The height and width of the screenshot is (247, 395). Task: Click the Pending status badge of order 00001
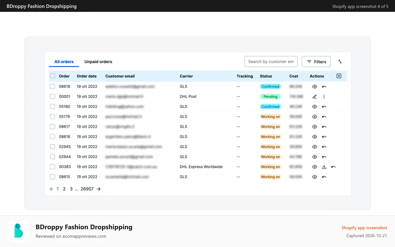coord(271,96)
